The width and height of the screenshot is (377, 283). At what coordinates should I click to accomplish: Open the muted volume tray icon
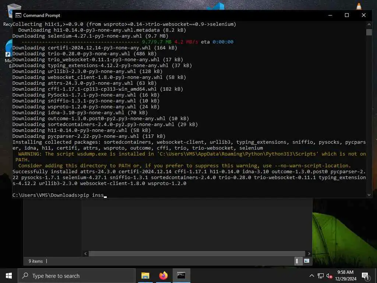(x=329, y=276)
